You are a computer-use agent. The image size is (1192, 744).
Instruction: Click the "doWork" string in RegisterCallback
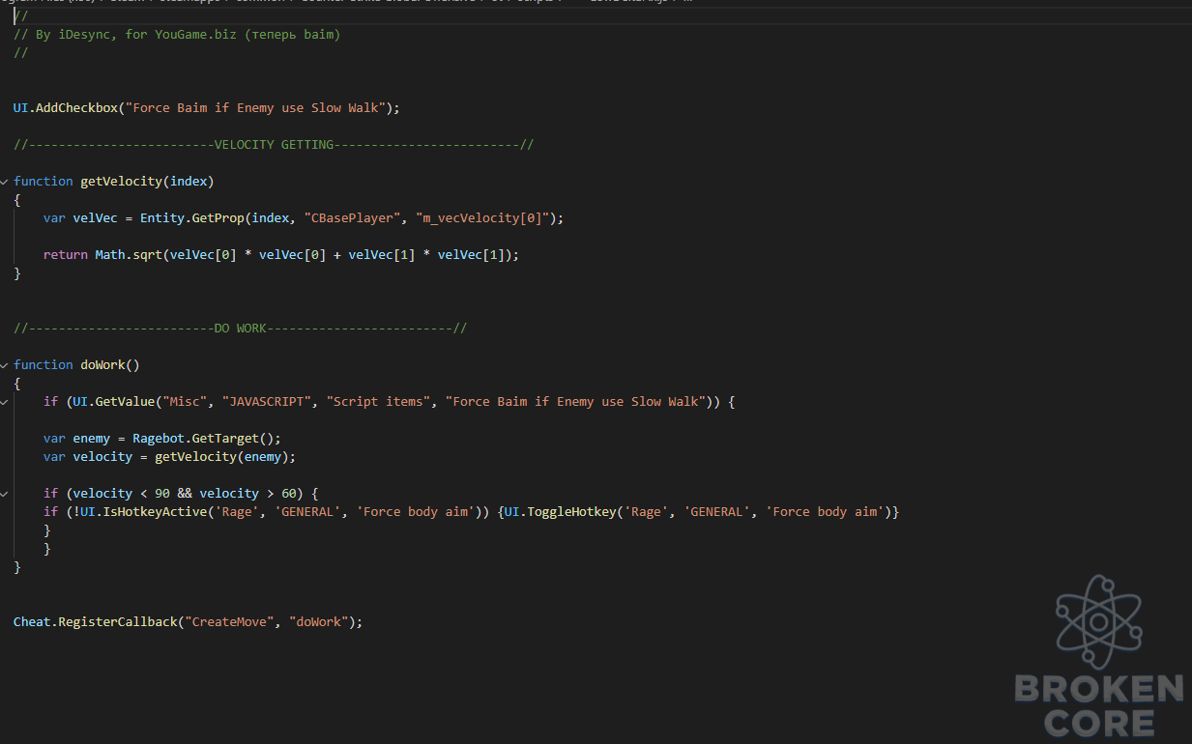click(318, 622)
